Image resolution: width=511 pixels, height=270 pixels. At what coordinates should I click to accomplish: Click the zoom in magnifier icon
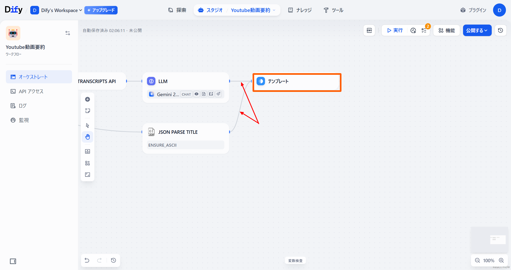501,260
